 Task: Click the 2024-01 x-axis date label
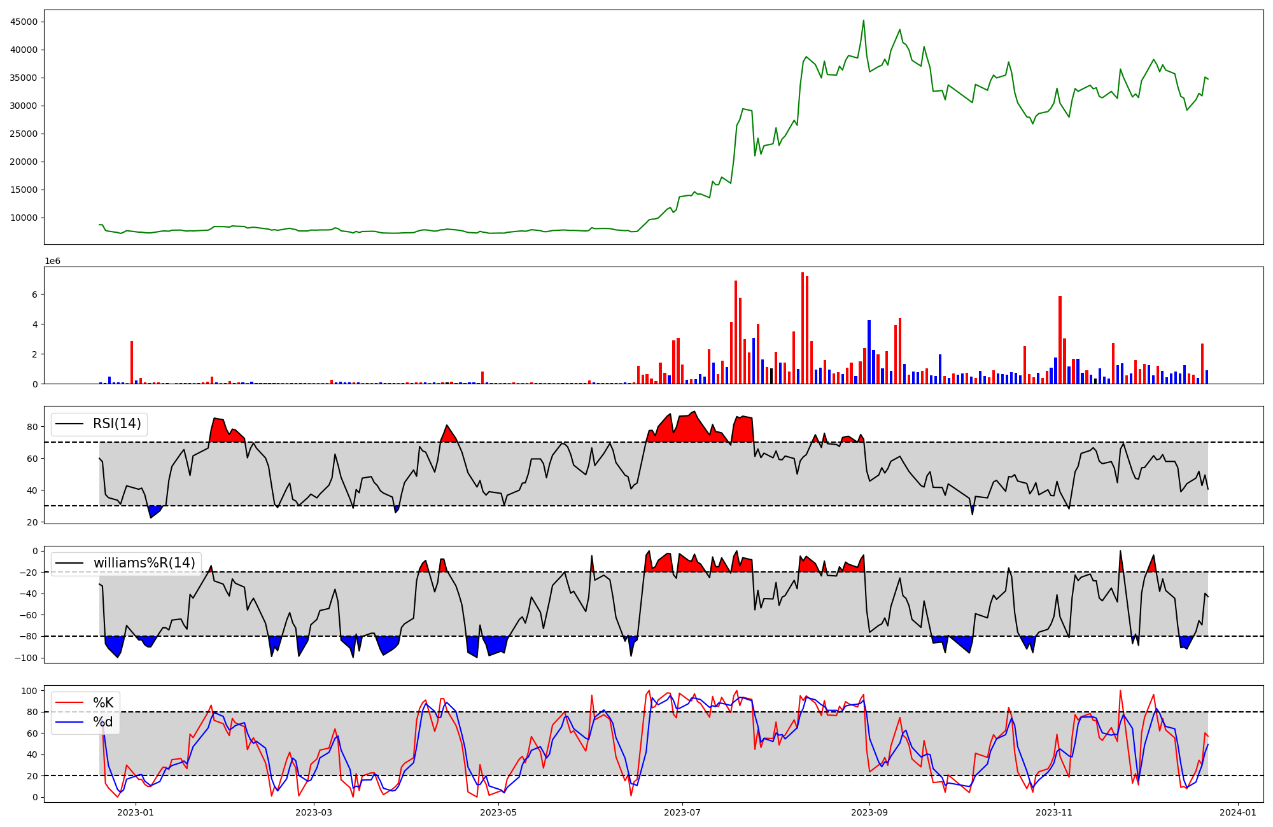click(x=1237, y=812)
